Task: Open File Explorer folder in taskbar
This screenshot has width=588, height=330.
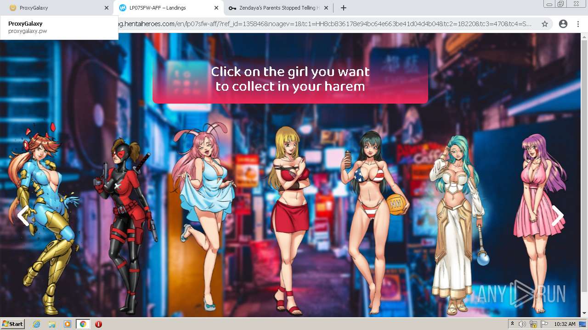Action: pyautogui.click(x=52, y=324)
